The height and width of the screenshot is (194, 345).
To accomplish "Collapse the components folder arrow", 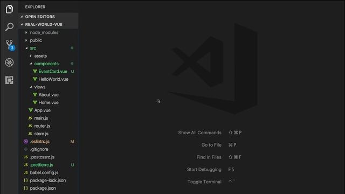I will pyautogui.click(x=31, y=64).
